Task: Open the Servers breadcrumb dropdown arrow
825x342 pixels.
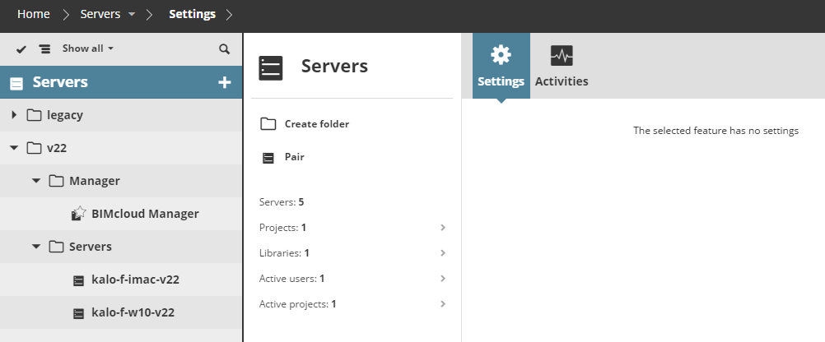Action: (132, 15)
